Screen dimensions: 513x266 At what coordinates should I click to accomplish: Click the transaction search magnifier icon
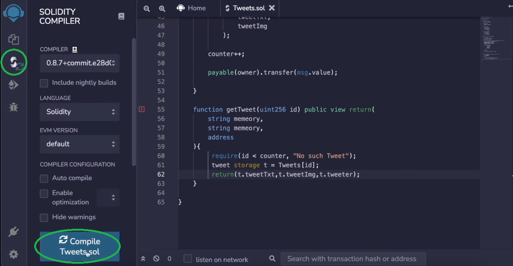(272, 259)
